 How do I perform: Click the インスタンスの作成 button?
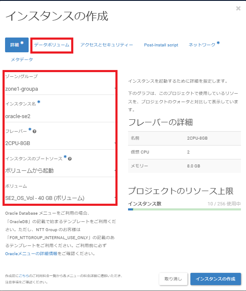pos(216,279)
